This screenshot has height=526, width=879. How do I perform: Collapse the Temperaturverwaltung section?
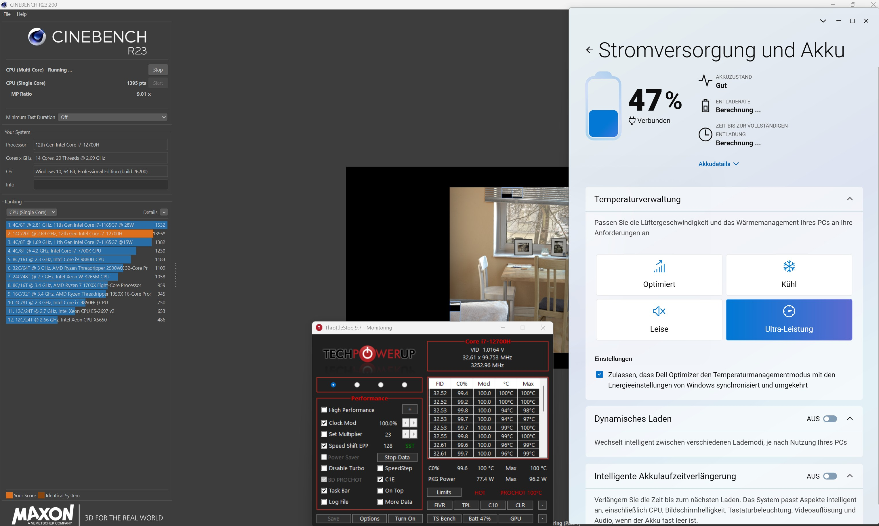tap(850, 199)
